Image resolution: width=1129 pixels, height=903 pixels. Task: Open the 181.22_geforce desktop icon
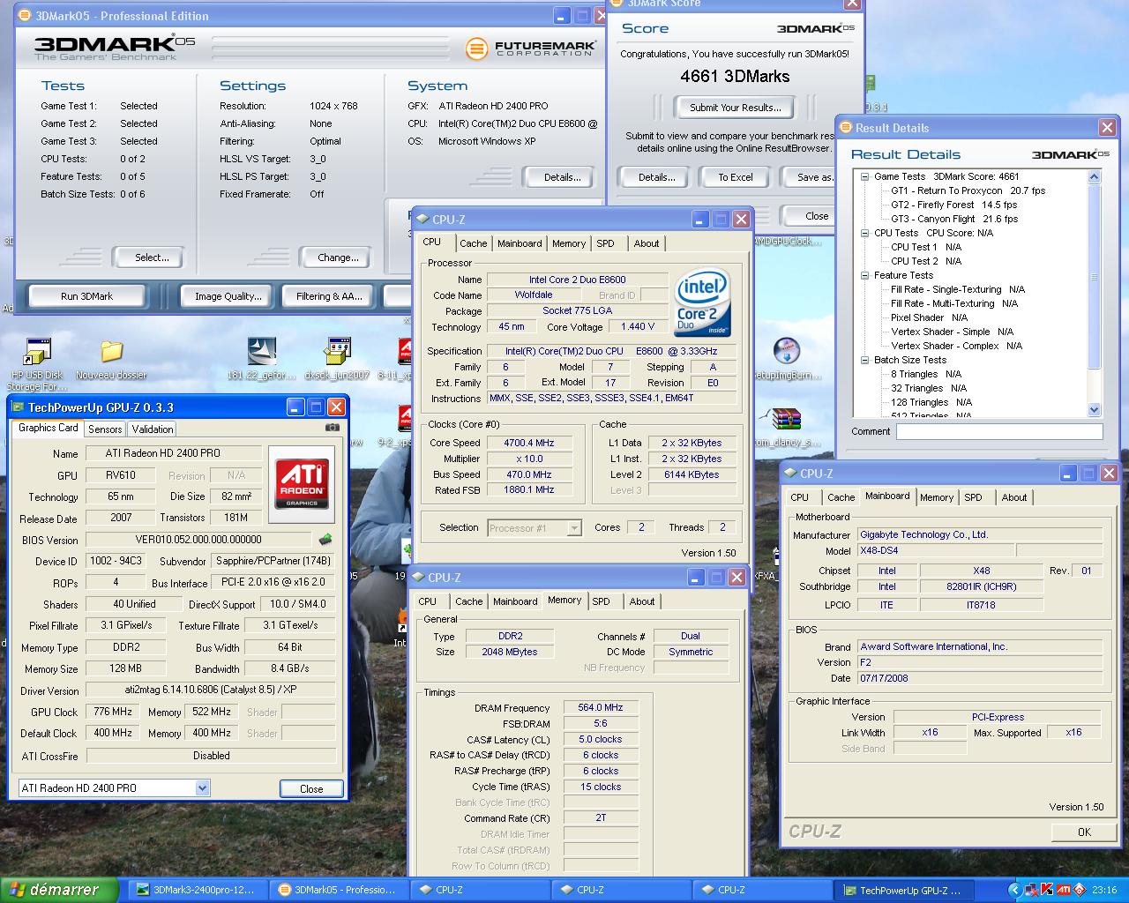point(262,359)
